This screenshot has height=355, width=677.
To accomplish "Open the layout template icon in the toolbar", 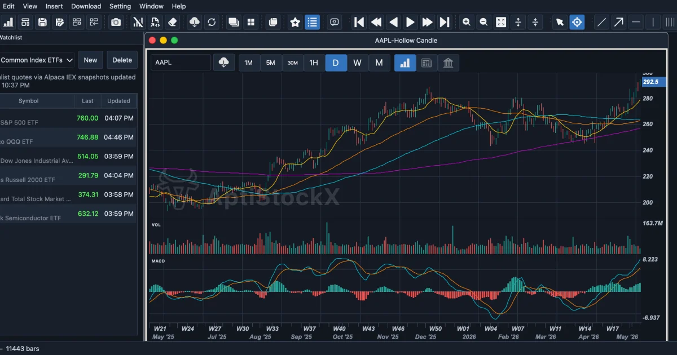I will tap(25, 22).
